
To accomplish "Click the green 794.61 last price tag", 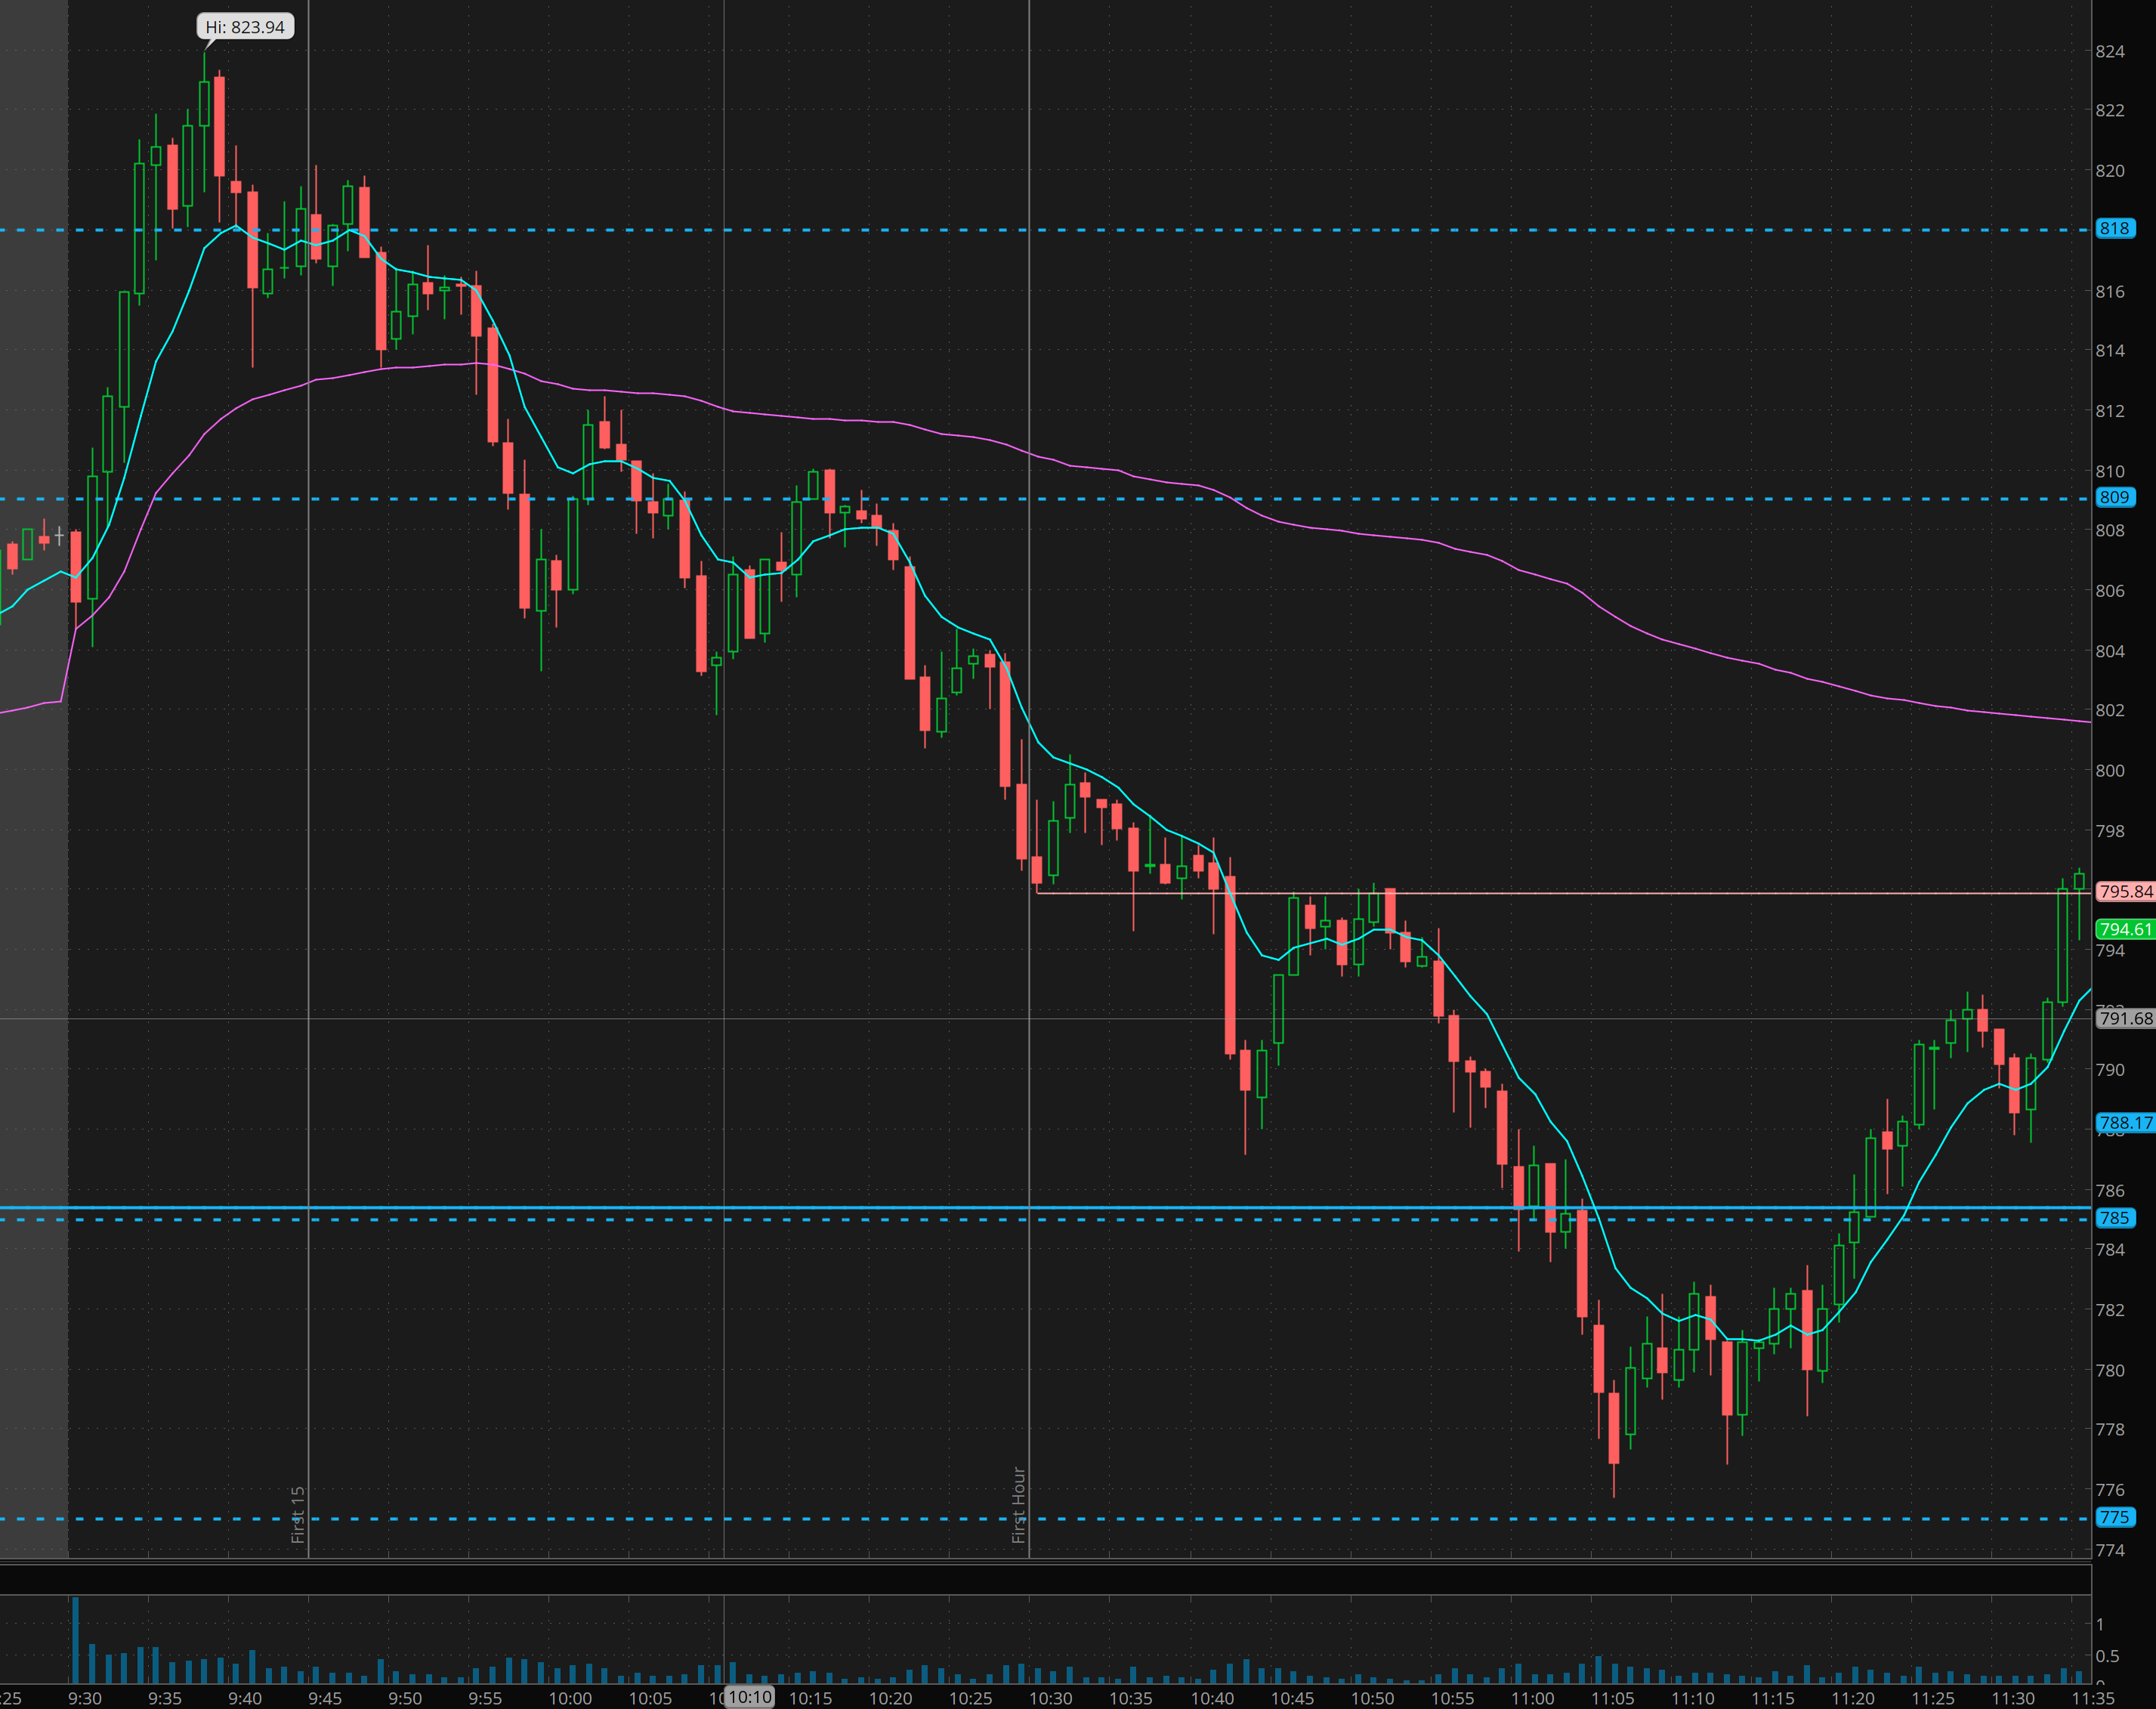I will [2125, 929].
